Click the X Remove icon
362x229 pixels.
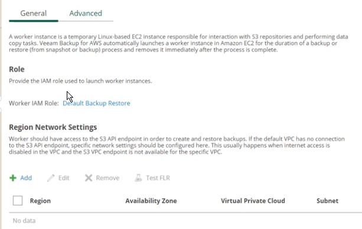point(89,178)
